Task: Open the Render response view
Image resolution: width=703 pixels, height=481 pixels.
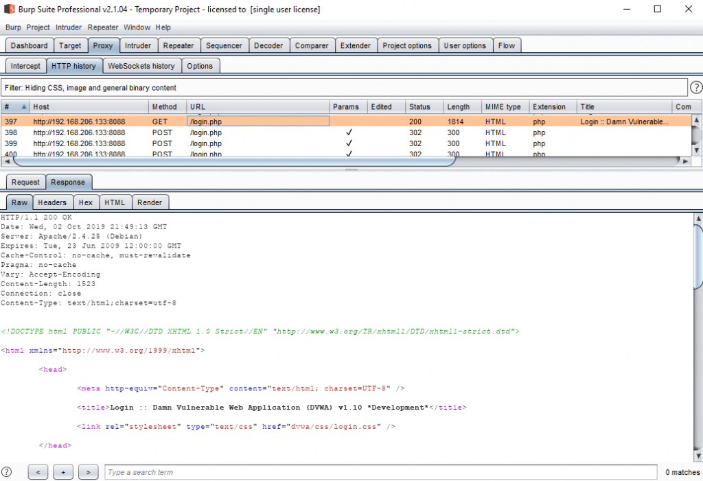Action: (x=150, y=202)
